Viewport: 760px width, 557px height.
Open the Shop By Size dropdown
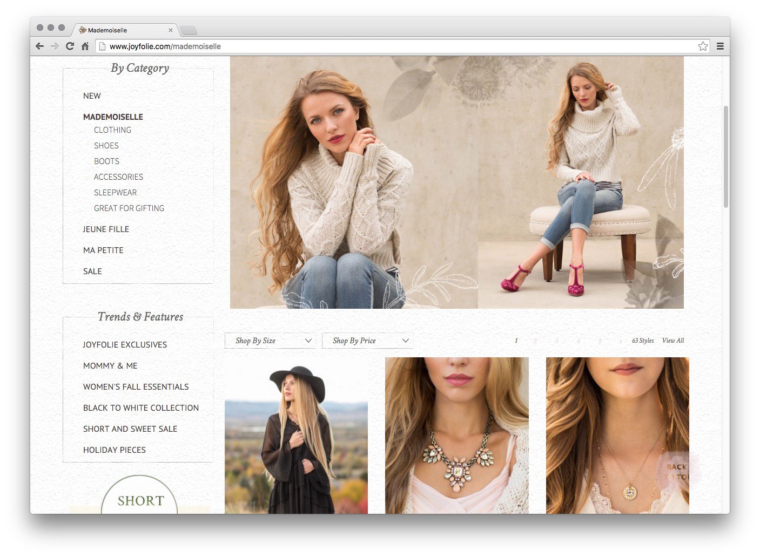(270, 341)
